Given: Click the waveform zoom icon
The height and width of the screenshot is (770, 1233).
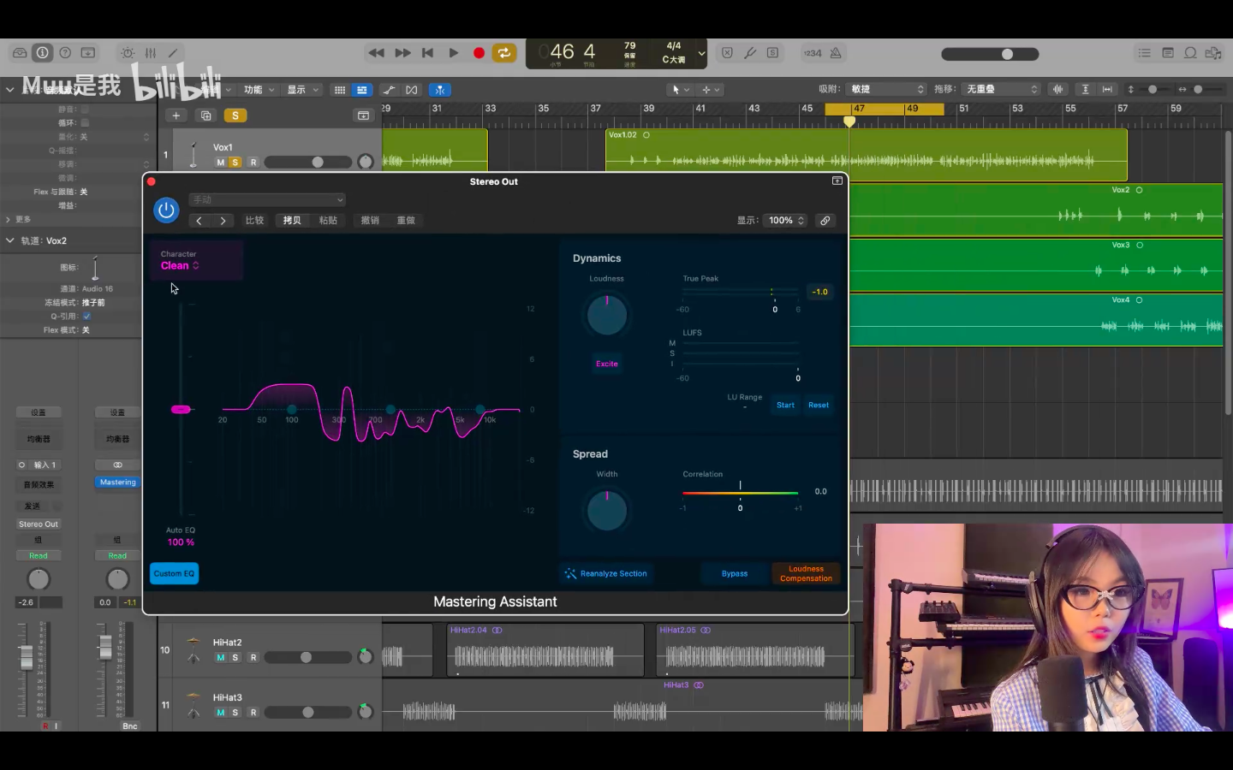Looking at the screenshot, I should 1058,89.
